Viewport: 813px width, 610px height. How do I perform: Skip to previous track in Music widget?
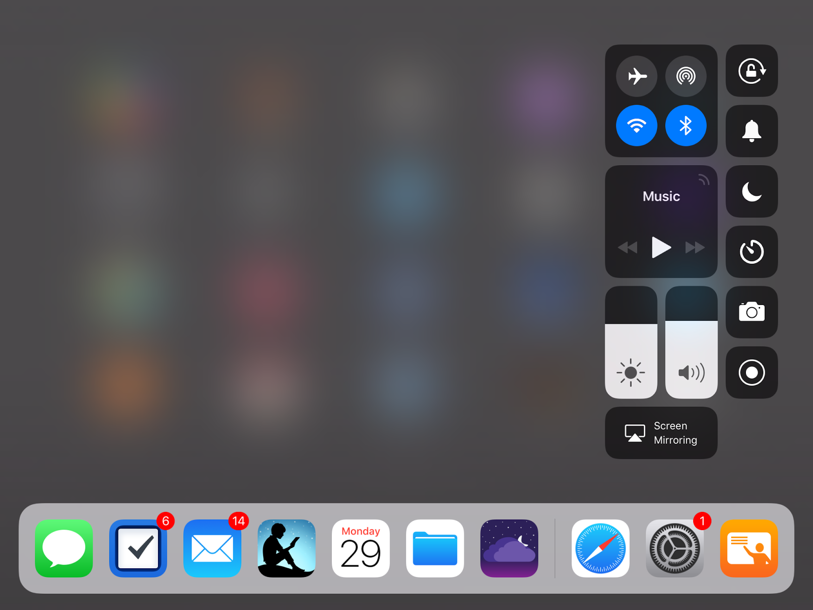point(628,248)
